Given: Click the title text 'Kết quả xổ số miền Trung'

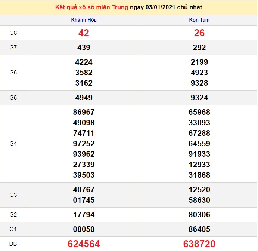Looking at the screenshot, I should point(91,7).
